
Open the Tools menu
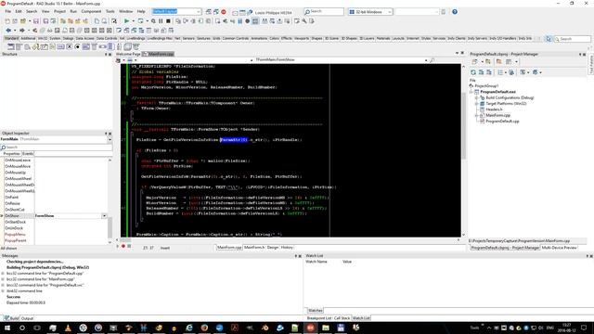110,11
